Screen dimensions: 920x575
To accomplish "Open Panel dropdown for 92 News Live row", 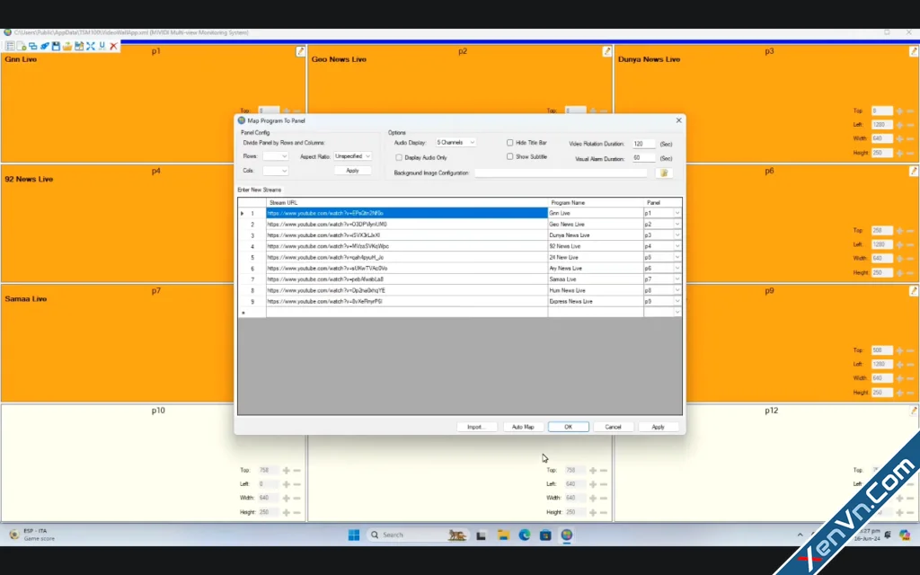I will tap(677, 246).
